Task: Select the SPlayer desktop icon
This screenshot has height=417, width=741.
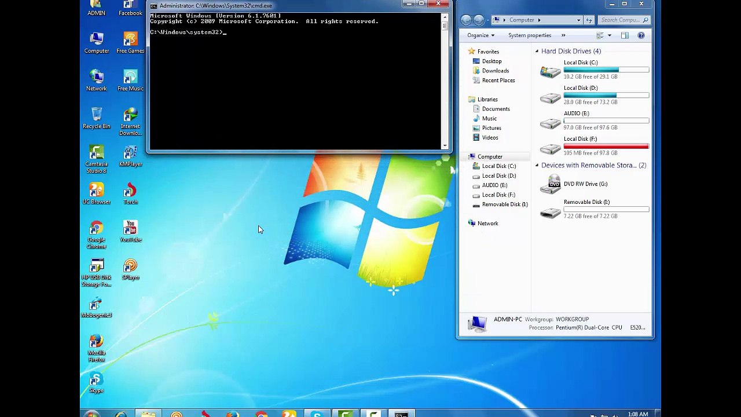Action: point(130,269)
